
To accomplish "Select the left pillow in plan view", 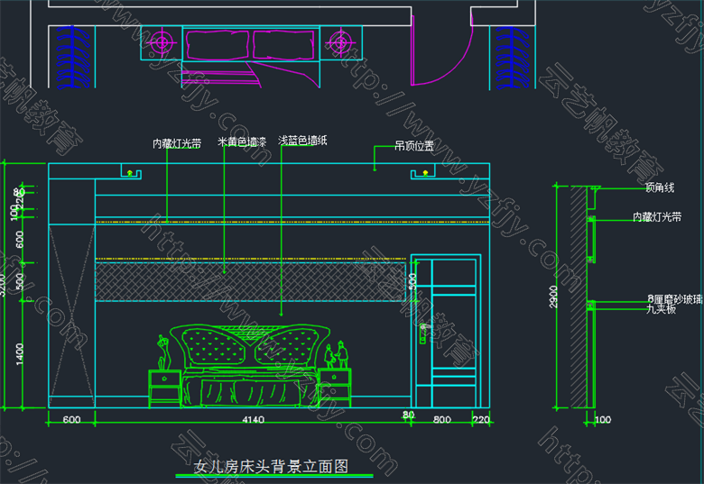I will 218,45.
